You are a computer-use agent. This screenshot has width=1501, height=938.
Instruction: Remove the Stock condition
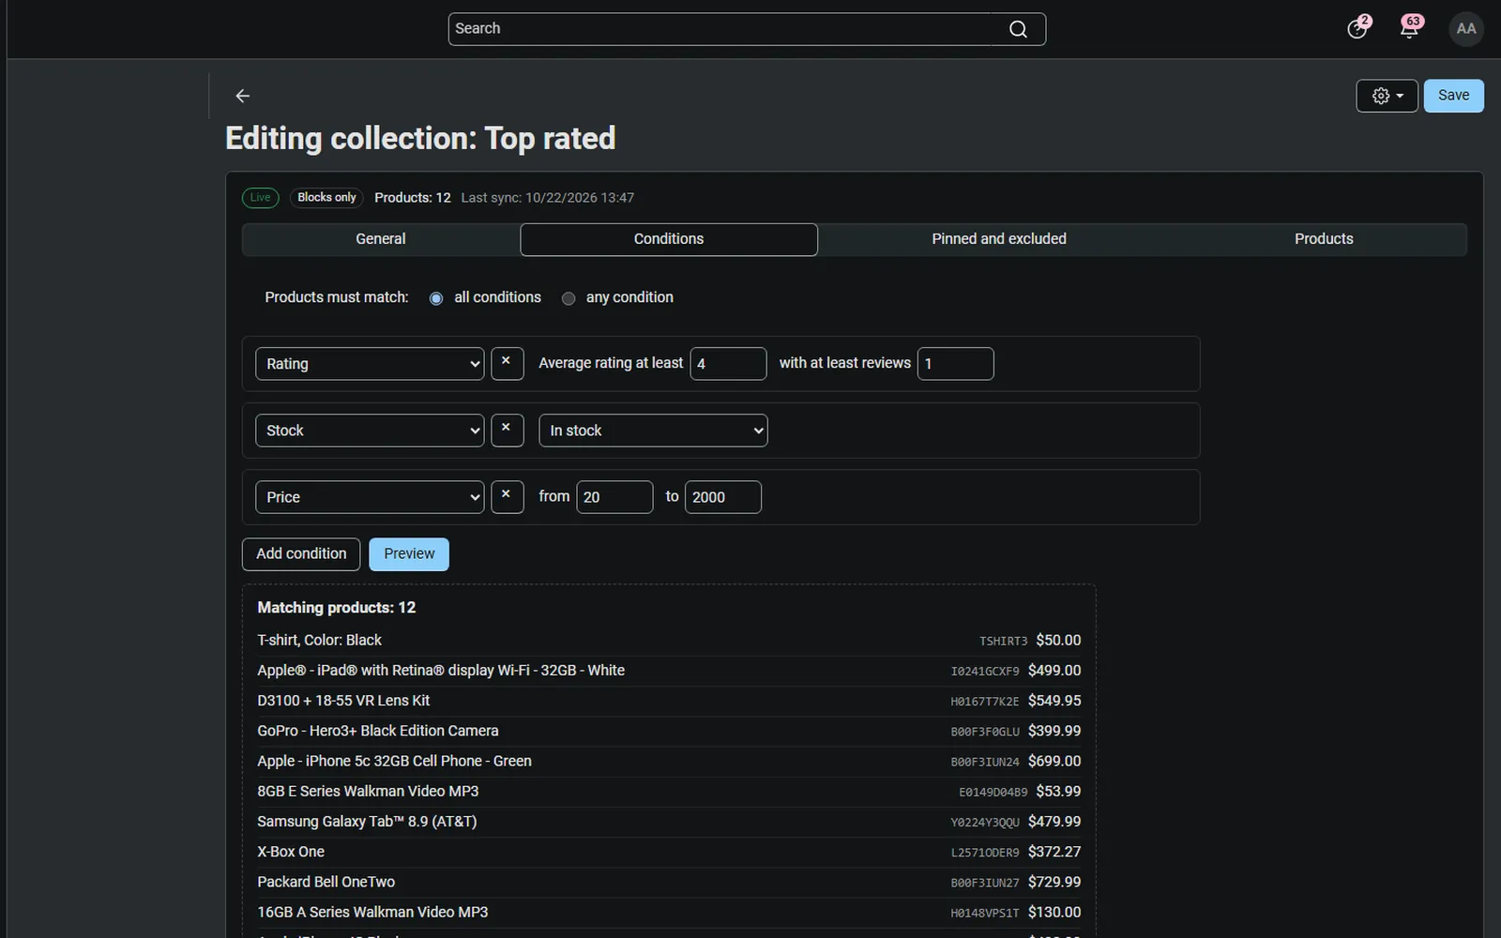(x=507, y=430)
